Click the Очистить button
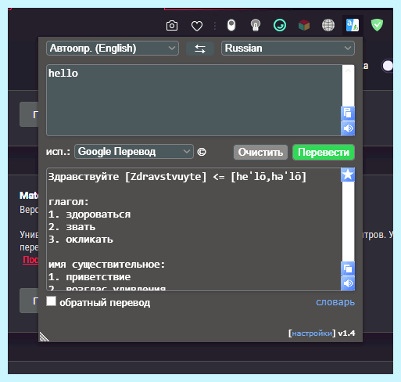 (260, 152)
